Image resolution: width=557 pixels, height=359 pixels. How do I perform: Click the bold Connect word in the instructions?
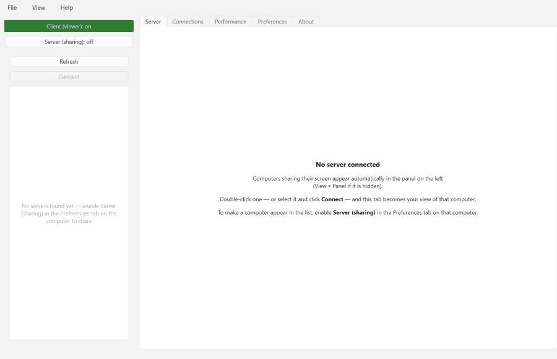pyautogui.click(x=332, y=199)
